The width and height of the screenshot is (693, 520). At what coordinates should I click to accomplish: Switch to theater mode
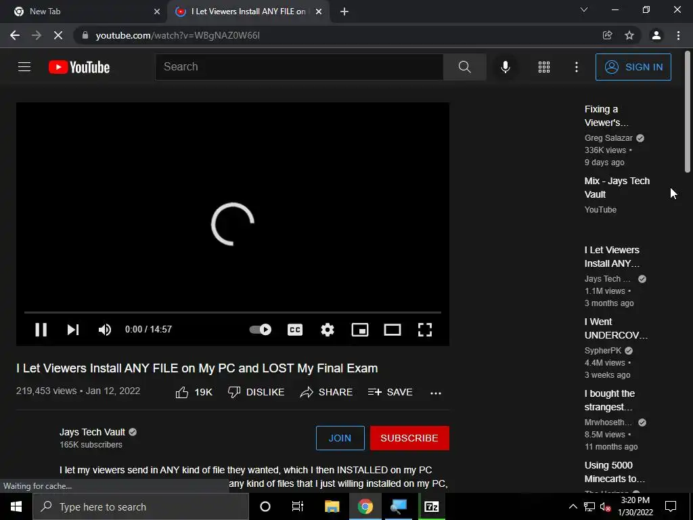click(x=393, y=330)
